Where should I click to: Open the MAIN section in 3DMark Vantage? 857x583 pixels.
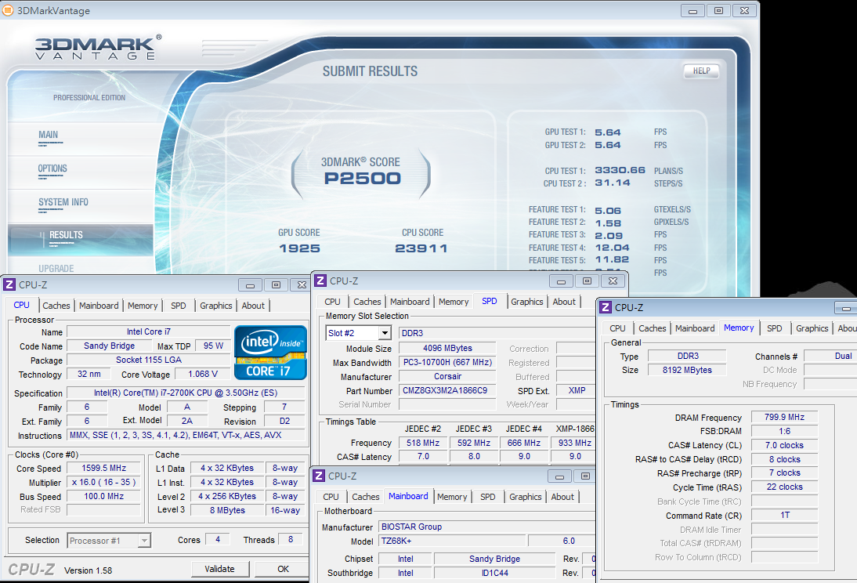pos(48,135)
